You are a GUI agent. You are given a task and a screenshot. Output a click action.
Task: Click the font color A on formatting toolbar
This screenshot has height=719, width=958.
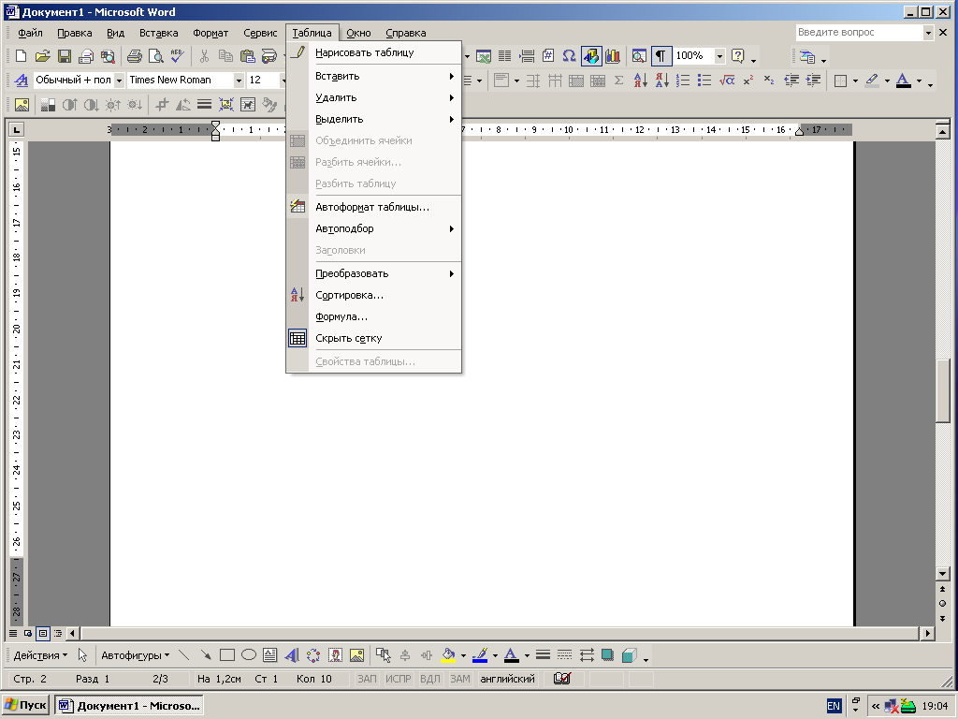point(903,81)
